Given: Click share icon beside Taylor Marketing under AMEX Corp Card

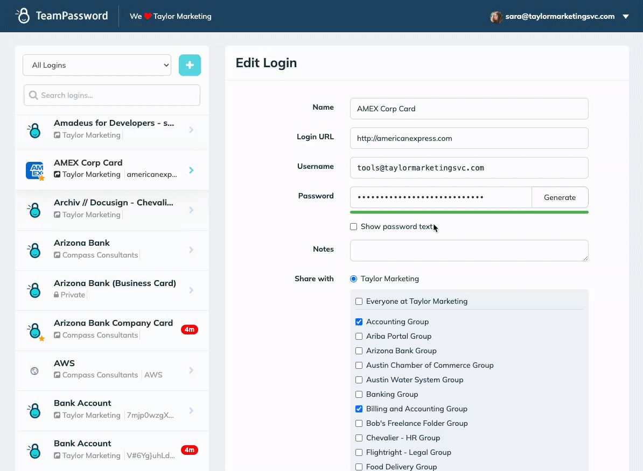Looking at the screenshot, I should pos(57,175).
